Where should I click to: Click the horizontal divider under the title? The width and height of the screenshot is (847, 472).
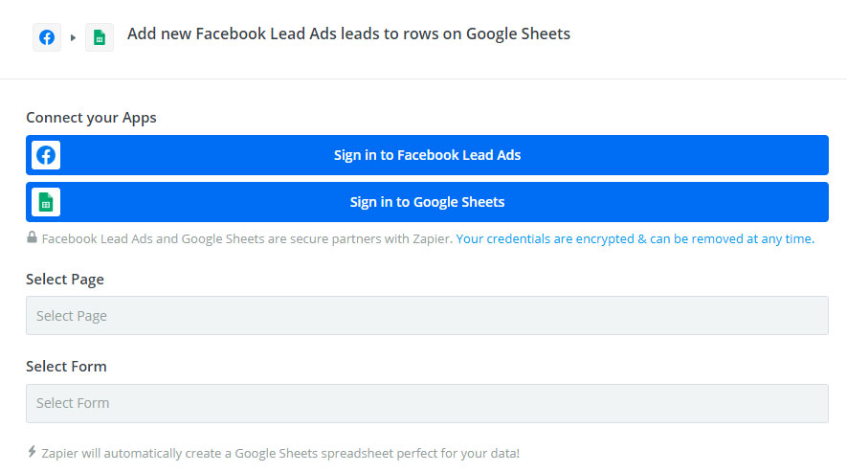point(423,79)
